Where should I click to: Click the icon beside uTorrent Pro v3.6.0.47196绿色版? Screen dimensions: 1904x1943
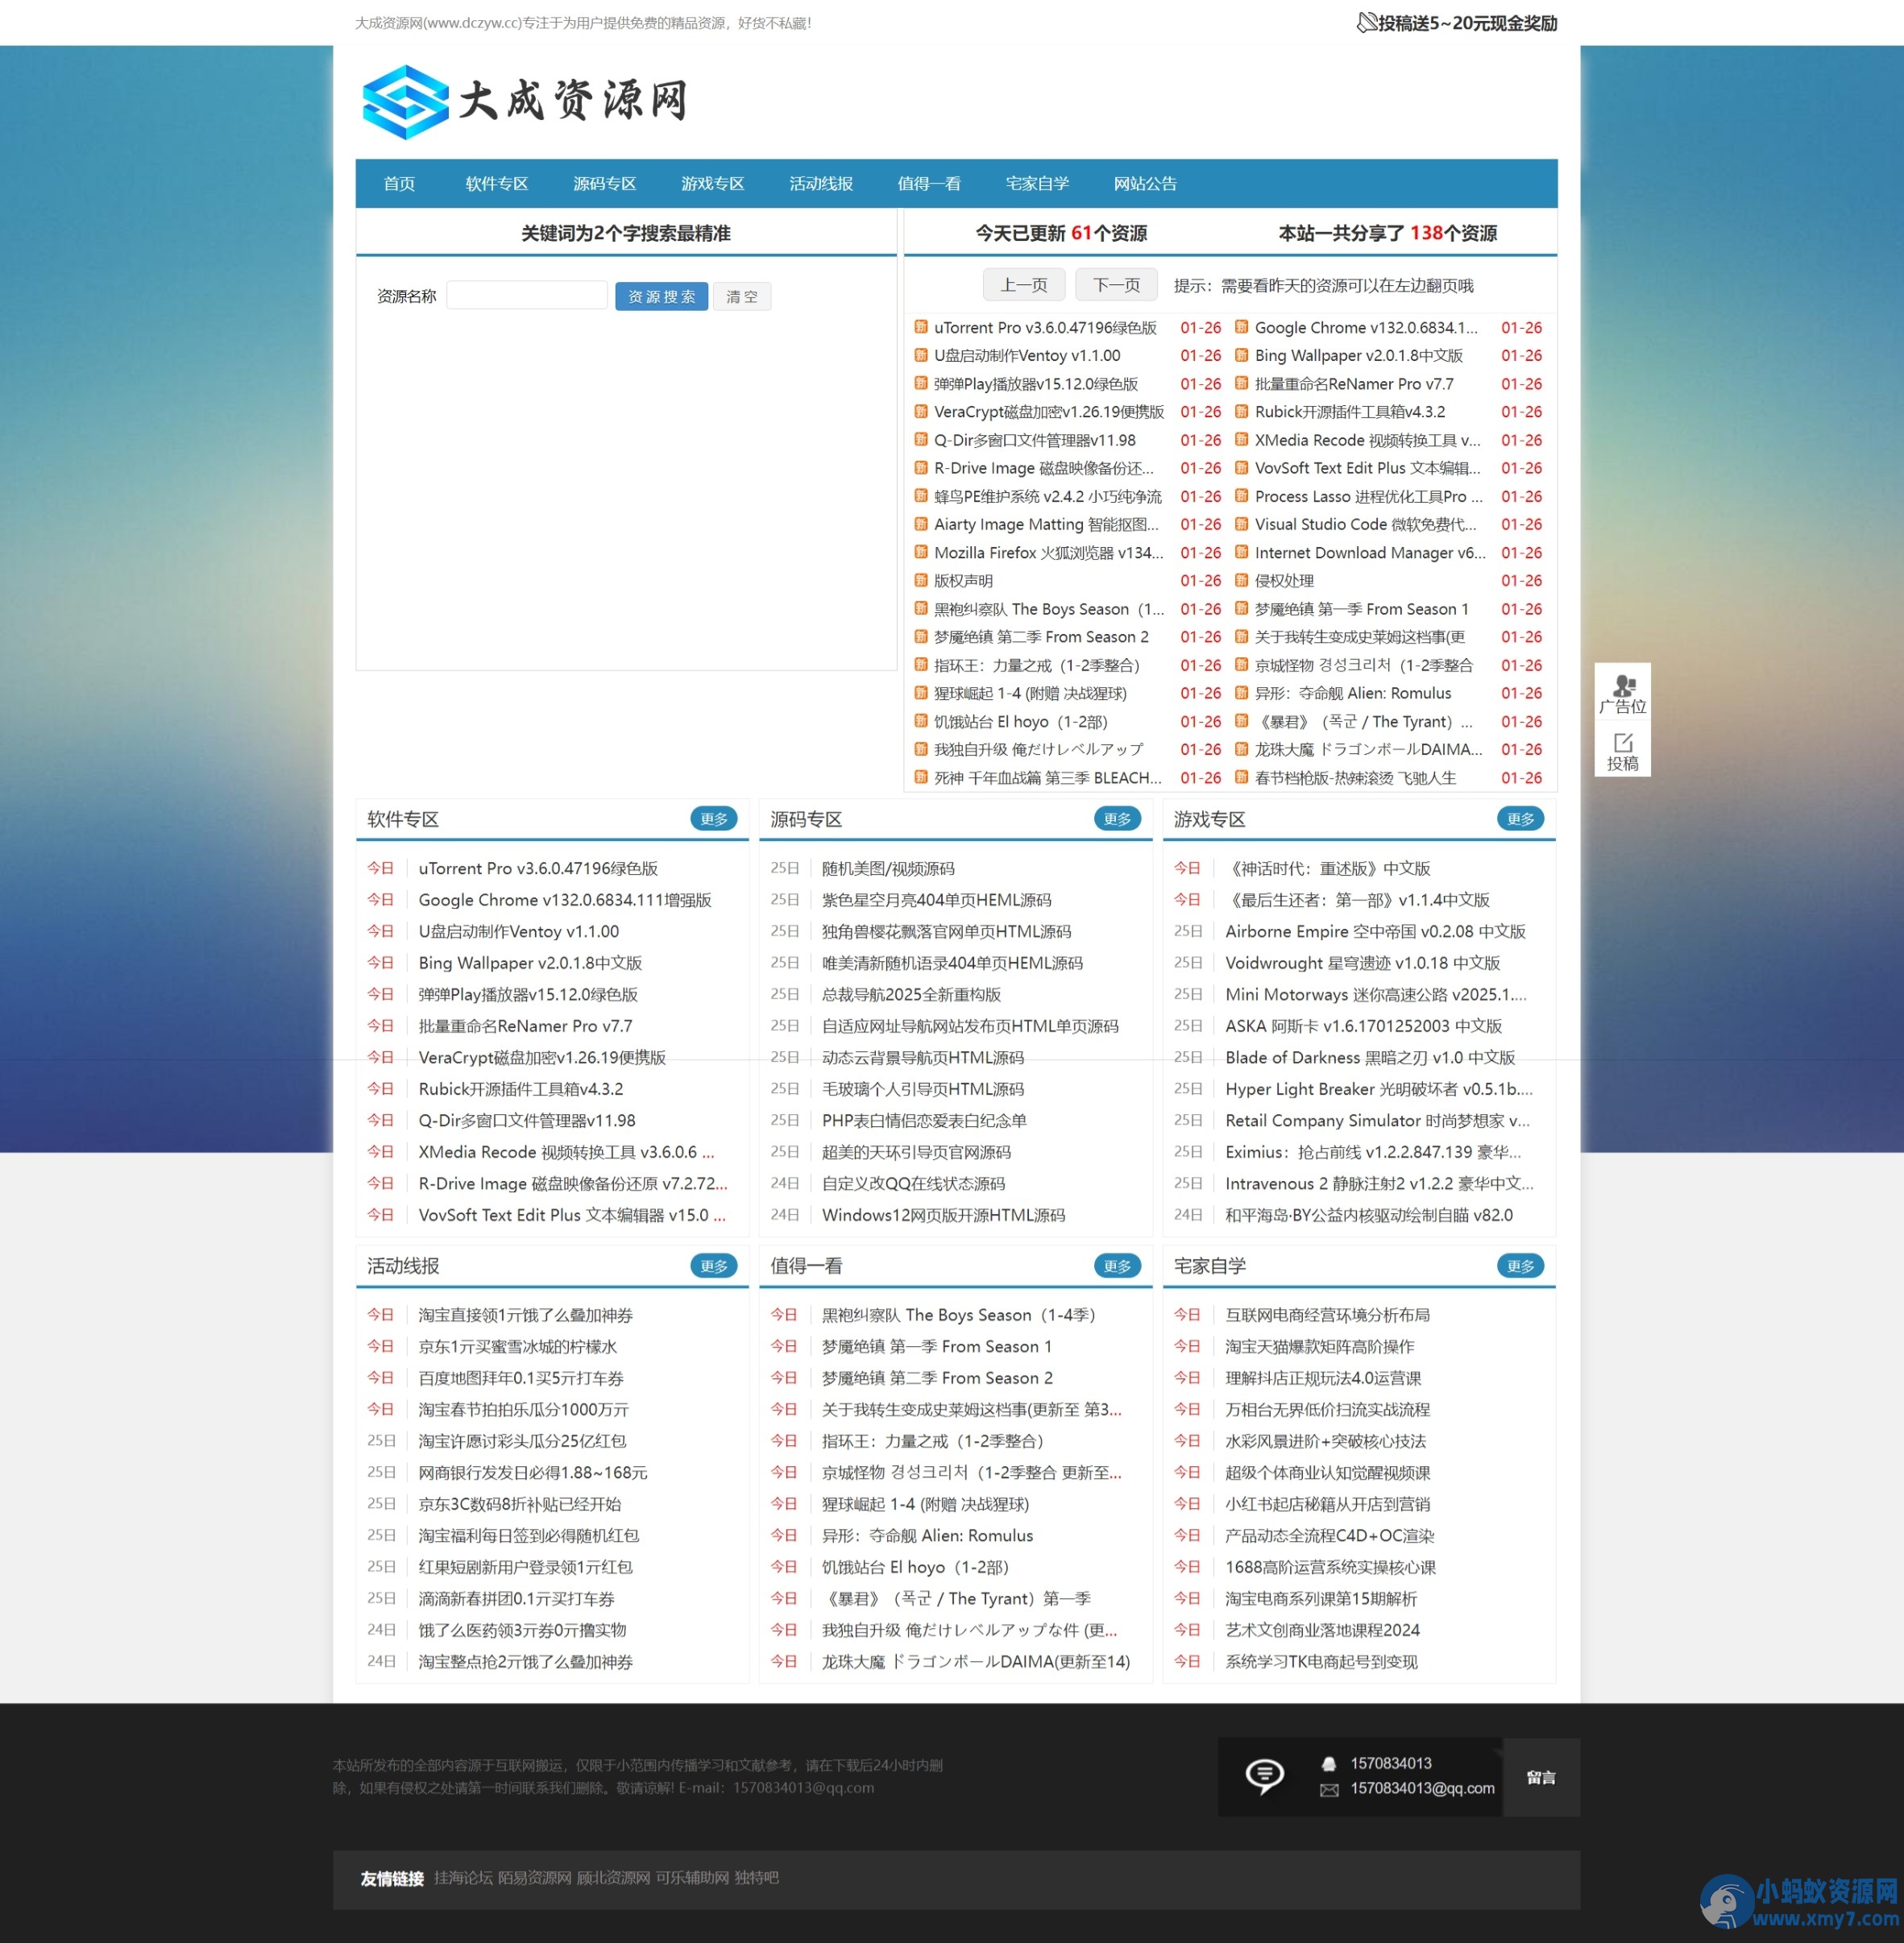pos(920,327)
